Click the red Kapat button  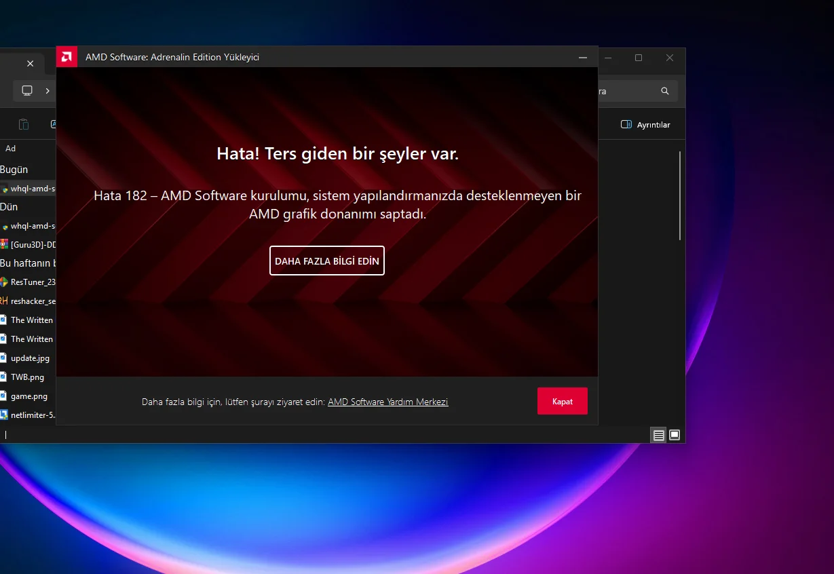pyautogui.click(x=563, y=401)
